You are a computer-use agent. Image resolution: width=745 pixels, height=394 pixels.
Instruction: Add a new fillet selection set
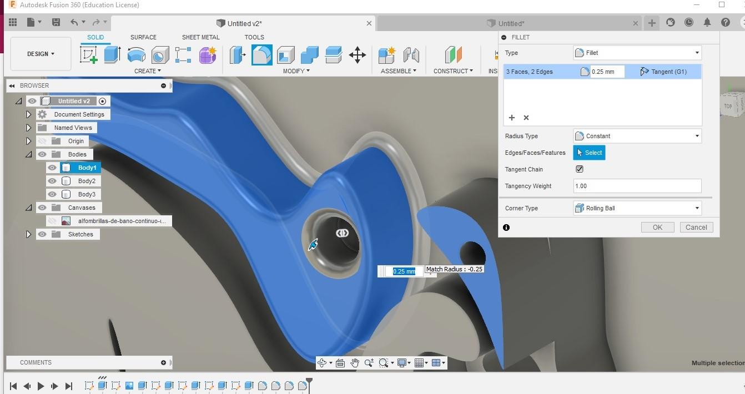coord(512,118)
